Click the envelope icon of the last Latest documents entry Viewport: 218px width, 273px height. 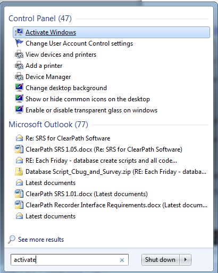click(19, 216)
